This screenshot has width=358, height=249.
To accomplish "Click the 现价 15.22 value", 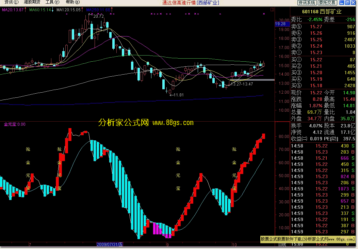I will [316, 93].
